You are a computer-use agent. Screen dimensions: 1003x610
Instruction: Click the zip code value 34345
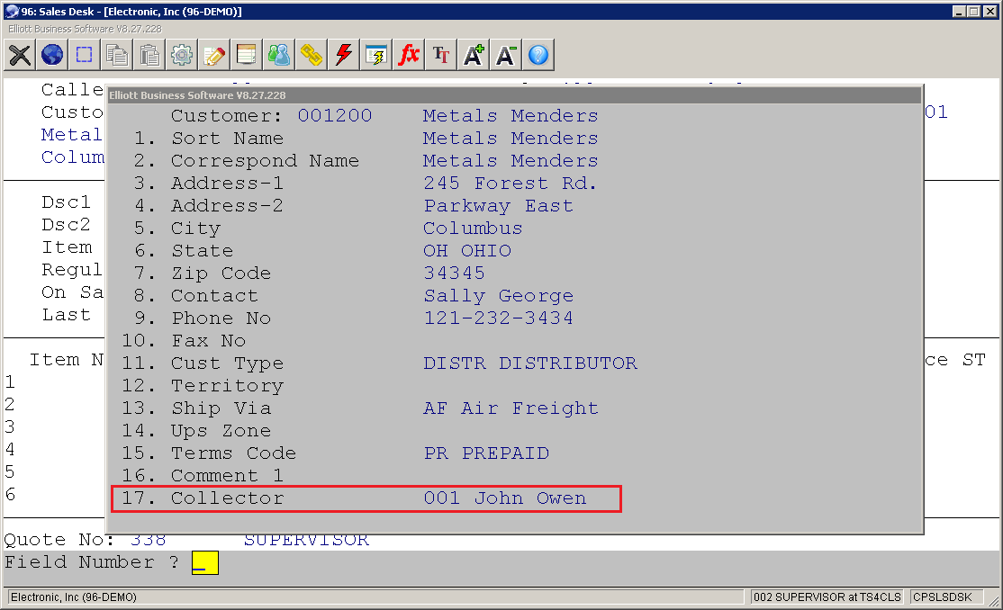pos(454,273)
